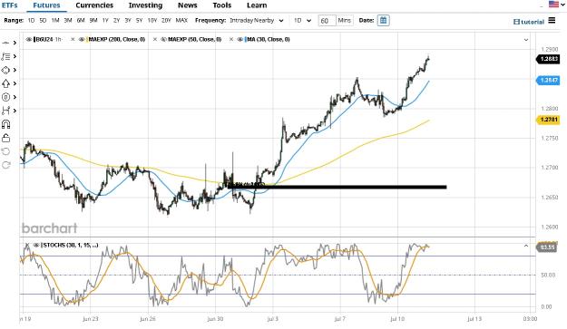Hide the MAEXP (200, Close, 0) line
Viewport: 567px width, 329px height.
tap(82, 39)
